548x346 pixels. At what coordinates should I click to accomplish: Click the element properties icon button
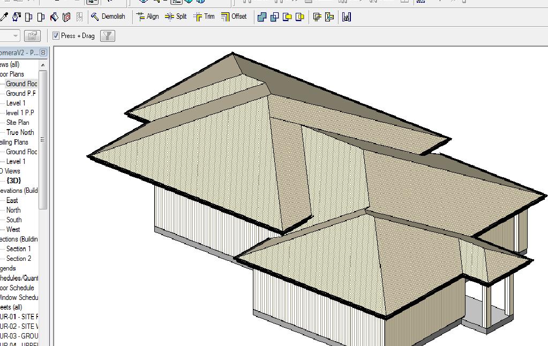pos(33,36)
